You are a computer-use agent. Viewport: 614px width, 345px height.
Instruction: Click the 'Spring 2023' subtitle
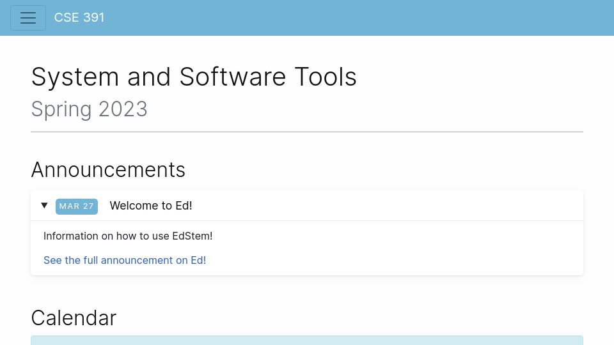(90, 109)
